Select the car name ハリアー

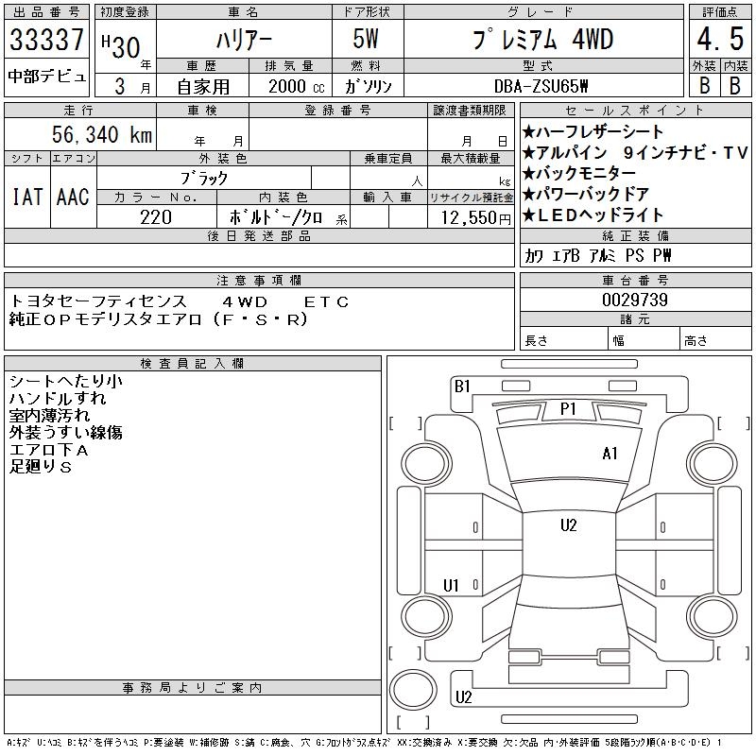click(x=244, y=40)
